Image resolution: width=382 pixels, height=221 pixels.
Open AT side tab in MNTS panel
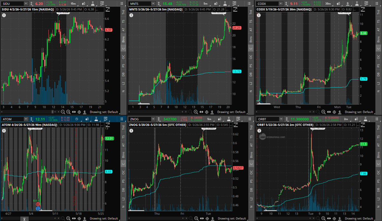pyautogui.click(x=251, y=30)
